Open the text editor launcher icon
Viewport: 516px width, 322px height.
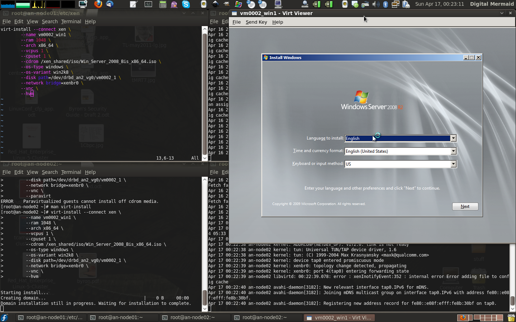pyautogui.click(x=134, y=4)
